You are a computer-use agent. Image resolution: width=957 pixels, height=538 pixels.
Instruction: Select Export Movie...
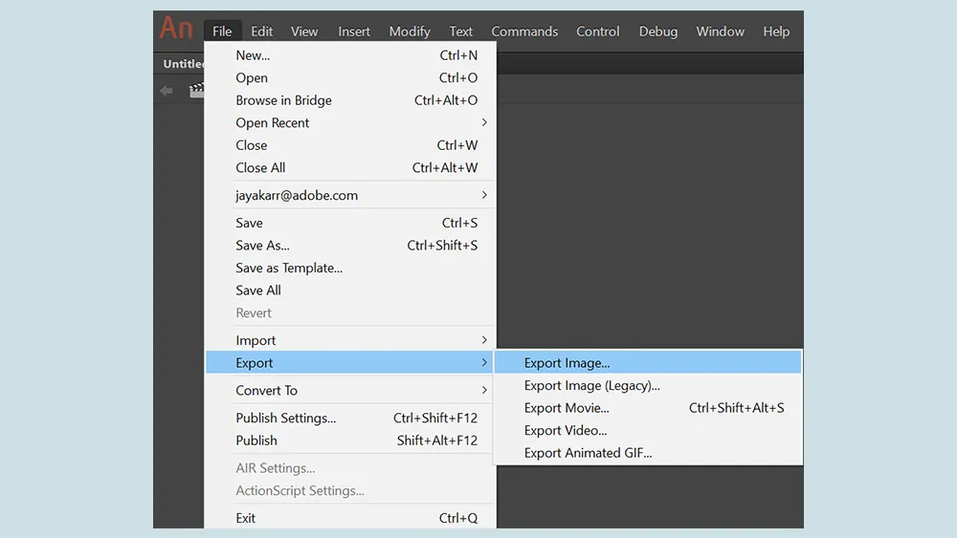(x=648, y=408)
